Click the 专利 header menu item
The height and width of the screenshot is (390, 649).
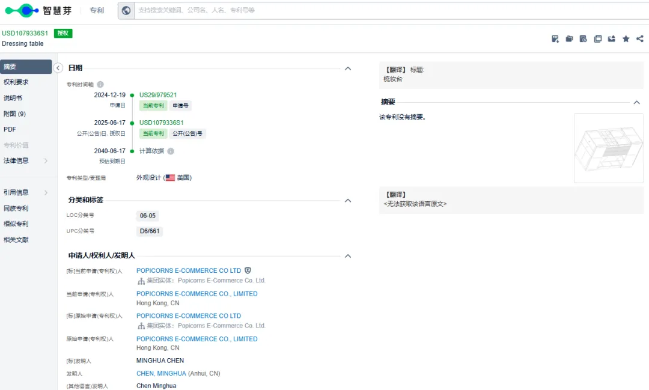pos(97,10)
